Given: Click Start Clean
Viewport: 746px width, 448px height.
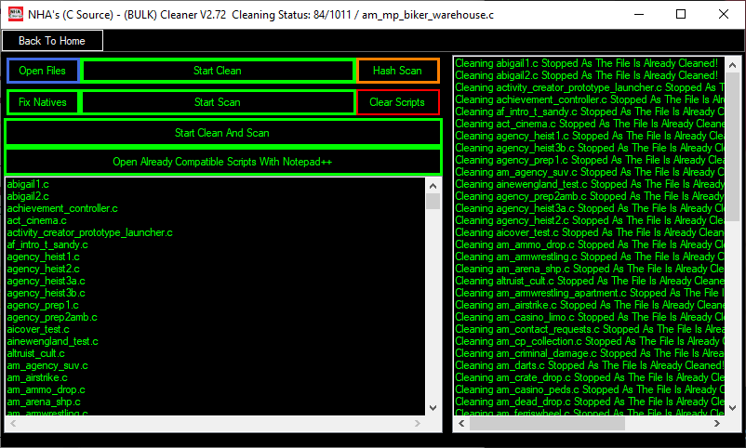Looking at the screenshot, I should [218, 71].
